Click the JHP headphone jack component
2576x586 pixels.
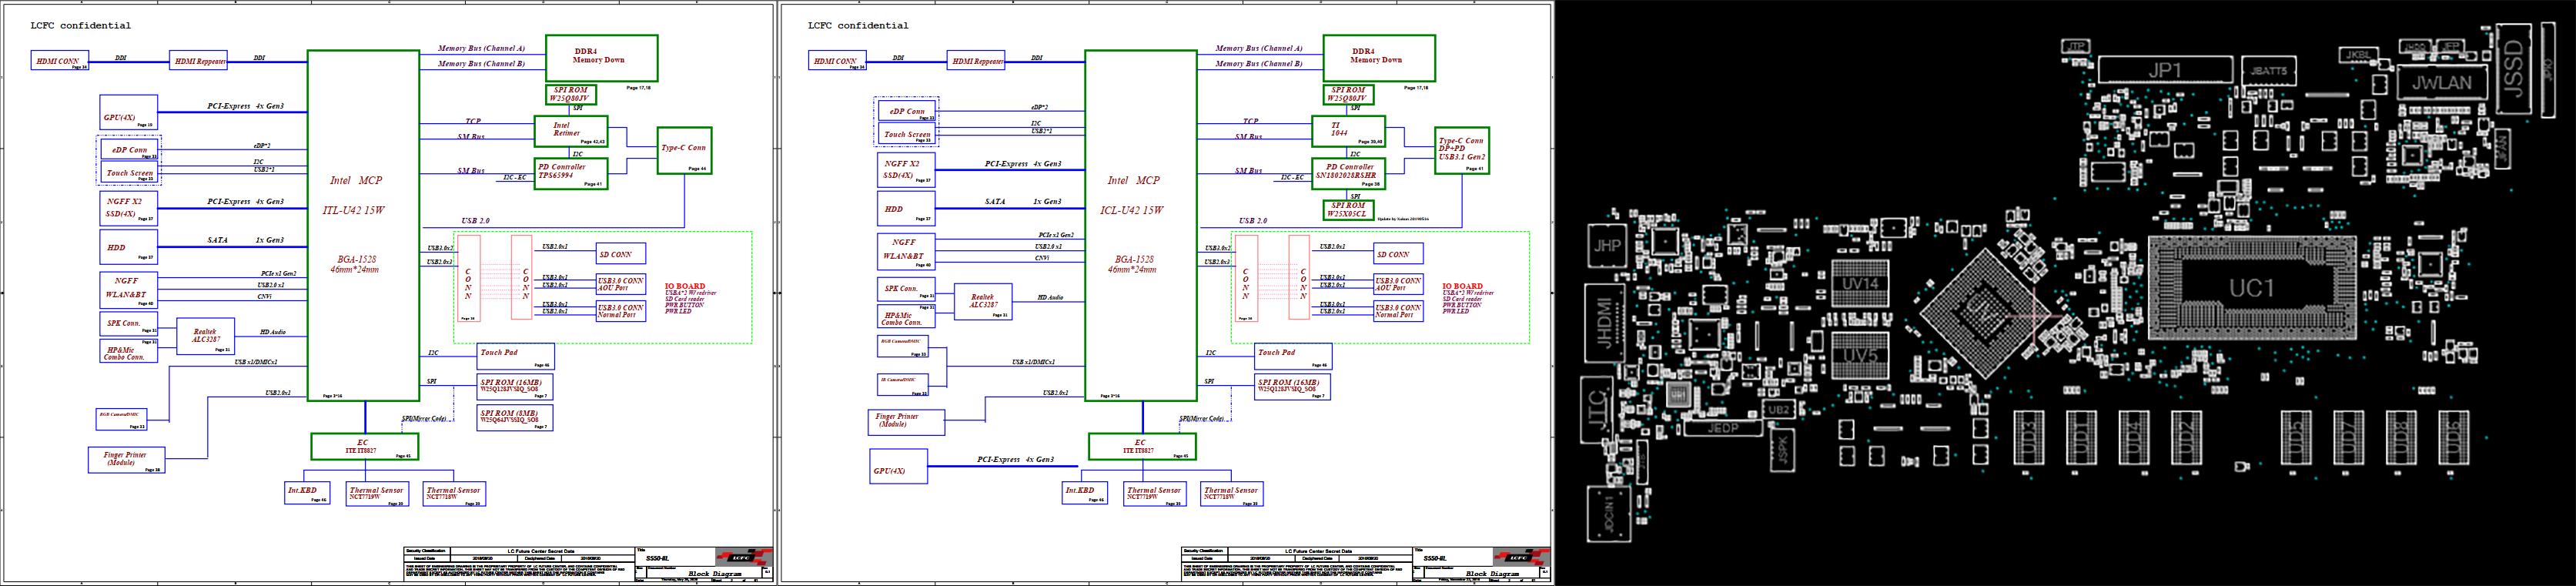click(x=1607, y=246)
